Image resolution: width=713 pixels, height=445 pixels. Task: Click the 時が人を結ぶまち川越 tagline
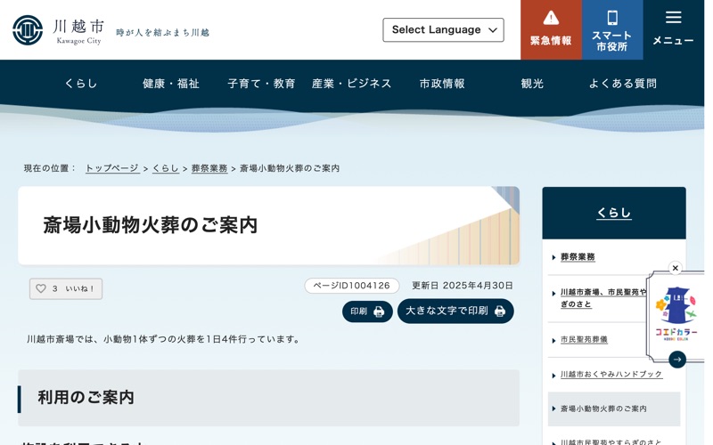[162, 32]
